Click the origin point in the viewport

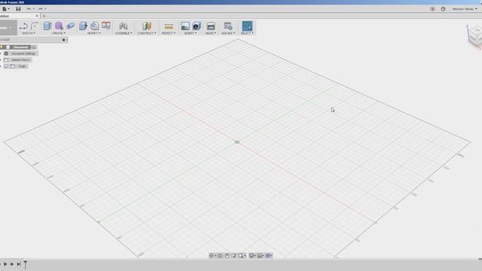tap(237, 142)
